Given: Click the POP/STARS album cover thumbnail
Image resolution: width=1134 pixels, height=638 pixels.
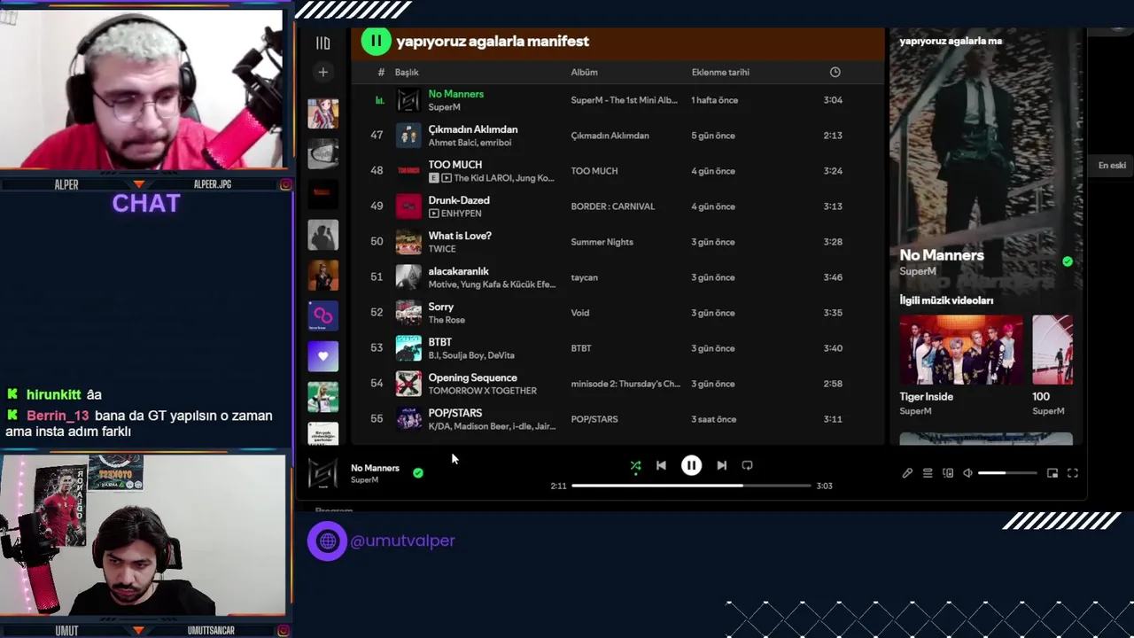Looking at the screenshot, I should point(408,419).
